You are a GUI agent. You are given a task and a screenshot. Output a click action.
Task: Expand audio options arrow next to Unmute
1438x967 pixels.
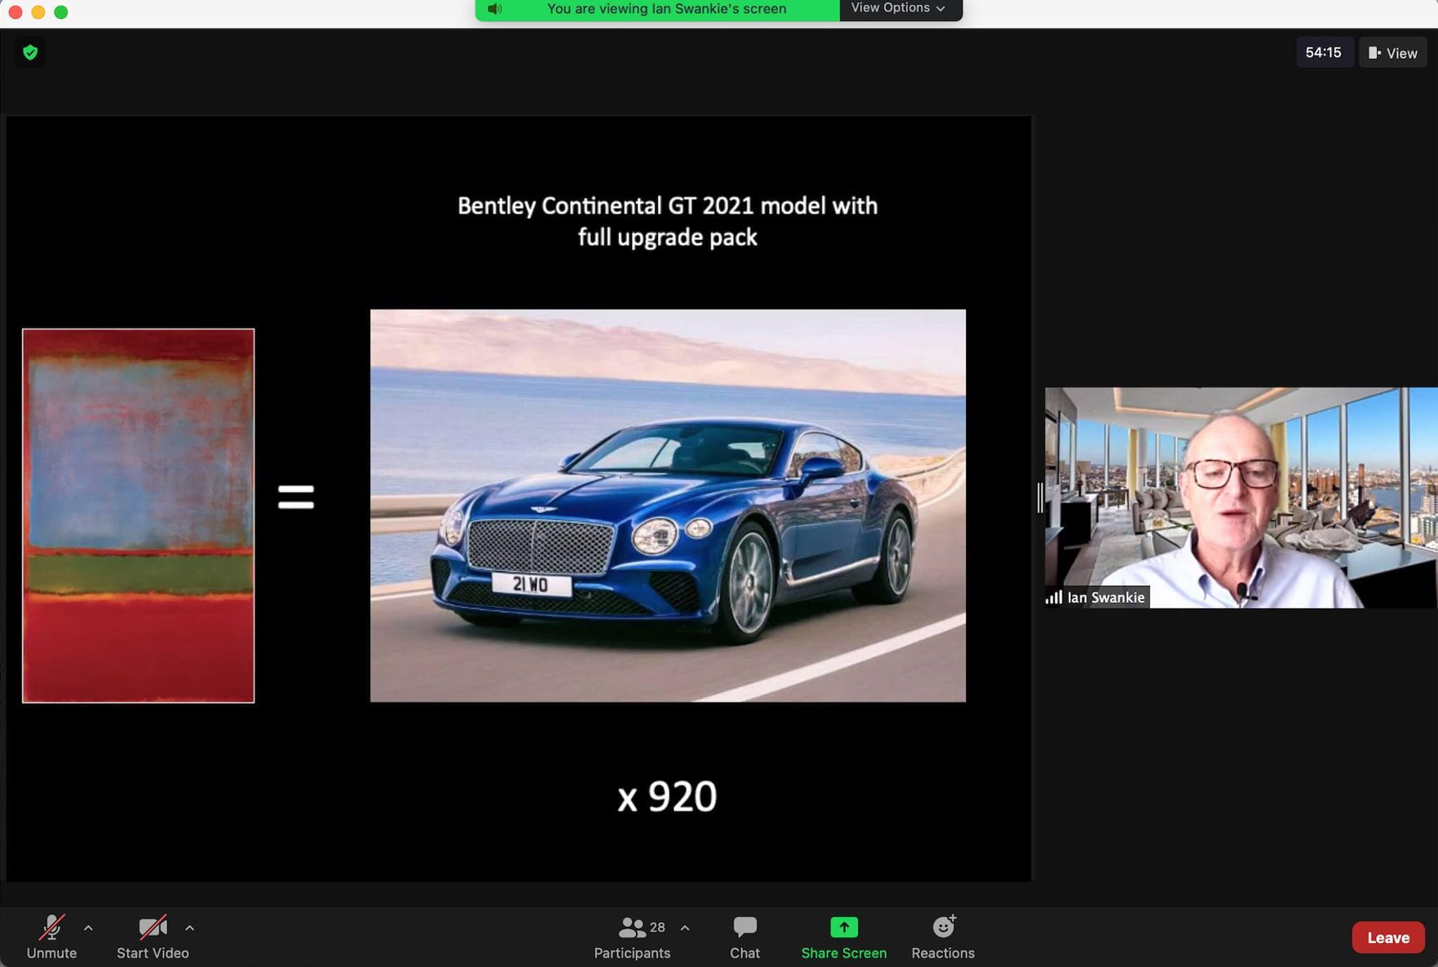pyautogui.click(x=88, y=928)
